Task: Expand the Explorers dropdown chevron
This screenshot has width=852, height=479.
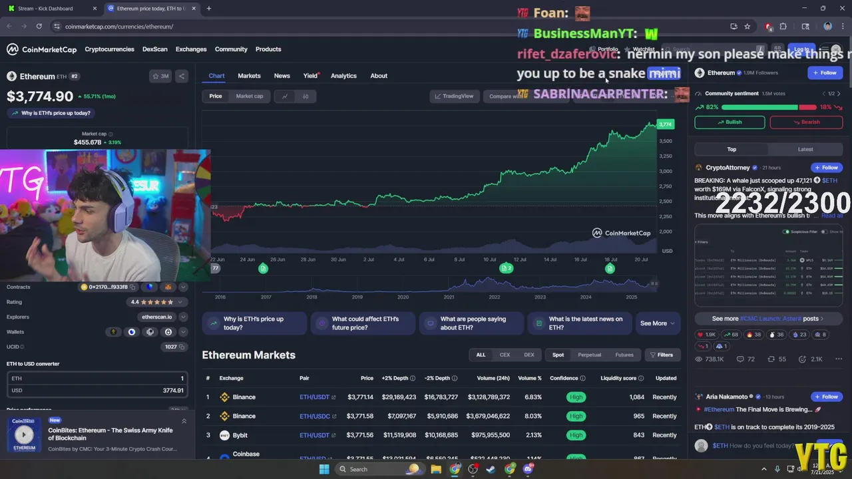Action: (x=183, y=317)
